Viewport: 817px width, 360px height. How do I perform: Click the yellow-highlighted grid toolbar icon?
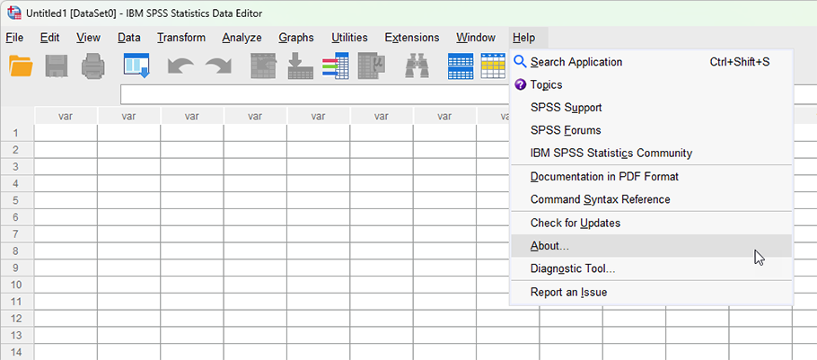[x=493, y=66]
